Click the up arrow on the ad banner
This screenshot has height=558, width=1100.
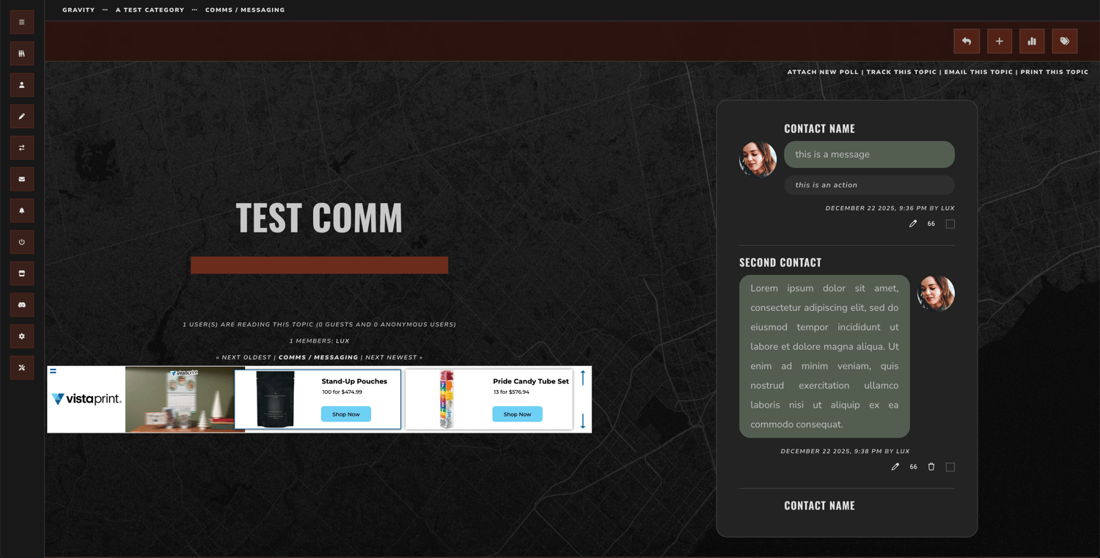click(583, 378)
